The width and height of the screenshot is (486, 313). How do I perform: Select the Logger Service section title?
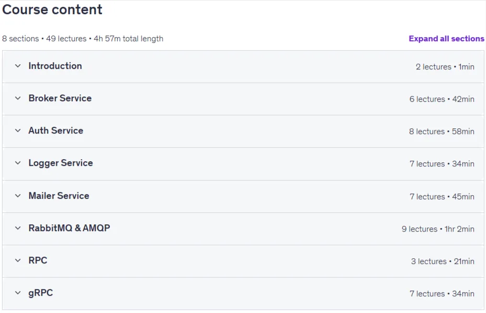[x=61, y=163]
